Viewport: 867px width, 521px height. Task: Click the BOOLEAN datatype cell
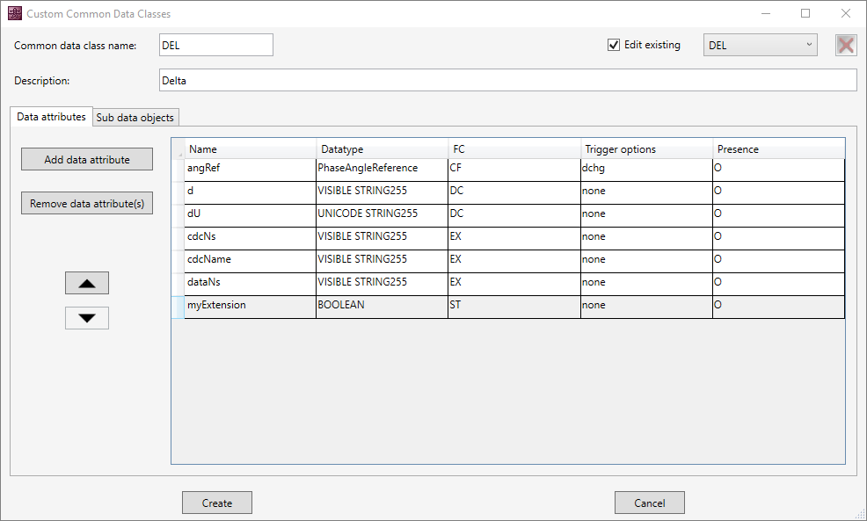click(x=382, y=307)
